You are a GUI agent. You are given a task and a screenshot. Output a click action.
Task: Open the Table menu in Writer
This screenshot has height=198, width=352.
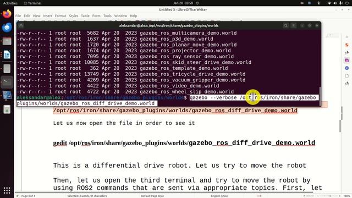click(x=85, y=16)
